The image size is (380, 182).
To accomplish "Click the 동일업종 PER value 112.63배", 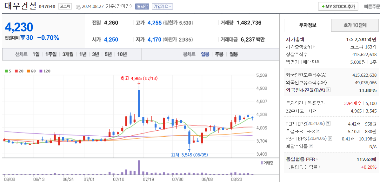I will [x=366, y=159].
